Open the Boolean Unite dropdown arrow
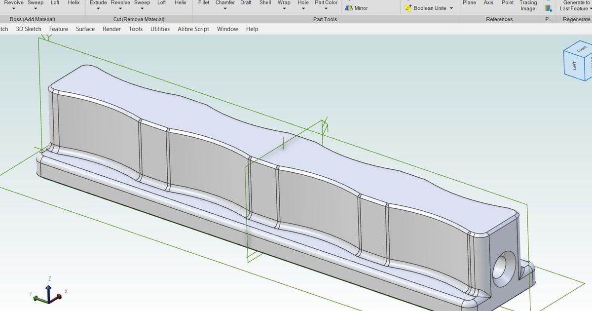This screenshot has width=592, height=311. 451,8
